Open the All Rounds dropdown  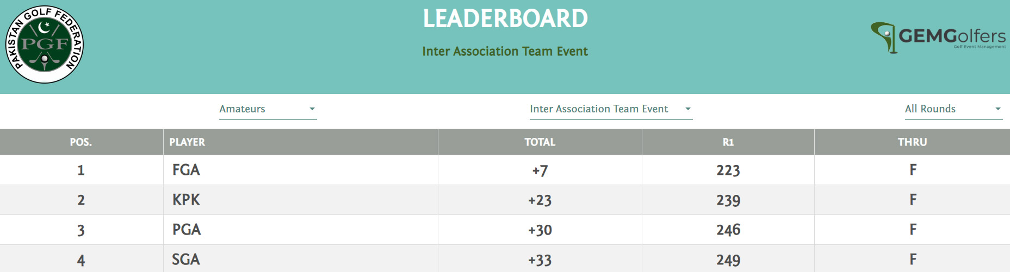coord(953,109)
